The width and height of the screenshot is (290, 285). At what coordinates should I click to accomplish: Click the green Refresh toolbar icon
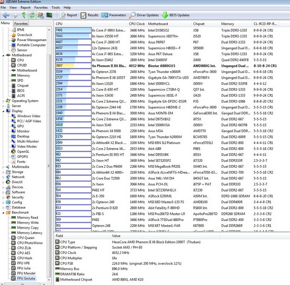tap(32, 15)
